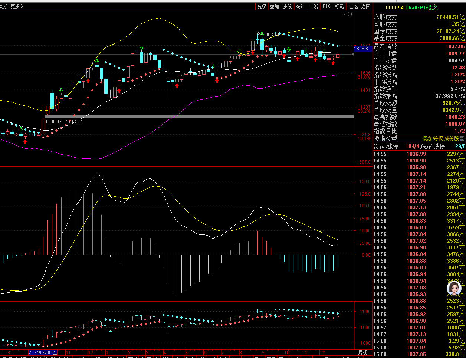Click the 今日开盘 1809.77 row
The image size is (466, 358).
tap(419, 53)
